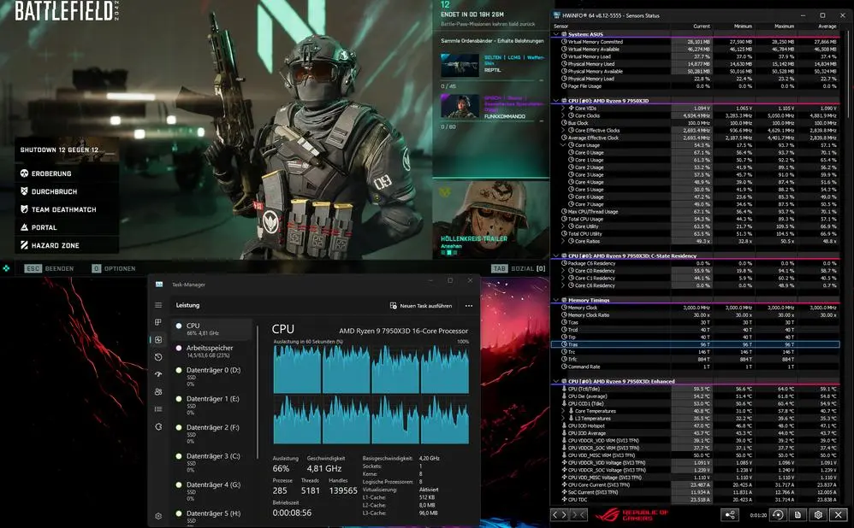Click HWiNFO collapse columns arrows button
854x528 pixels.
tap(578, 514)
